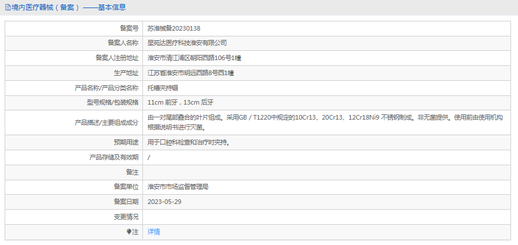Open the 详情 link
Viewport: 518px width, 245px height.
[153, 232]
